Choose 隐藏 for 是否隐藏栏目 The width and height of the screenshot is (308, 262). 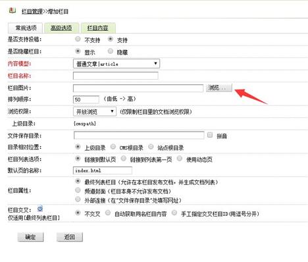point(111,51)
